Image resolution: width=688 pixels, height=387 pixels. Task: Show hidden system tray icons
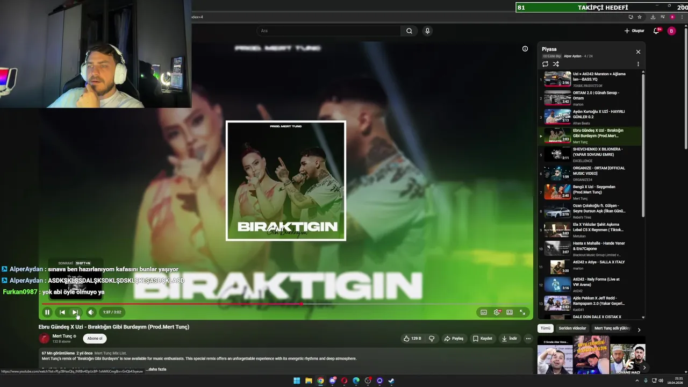pyautogui.click(x=639, y=381)
